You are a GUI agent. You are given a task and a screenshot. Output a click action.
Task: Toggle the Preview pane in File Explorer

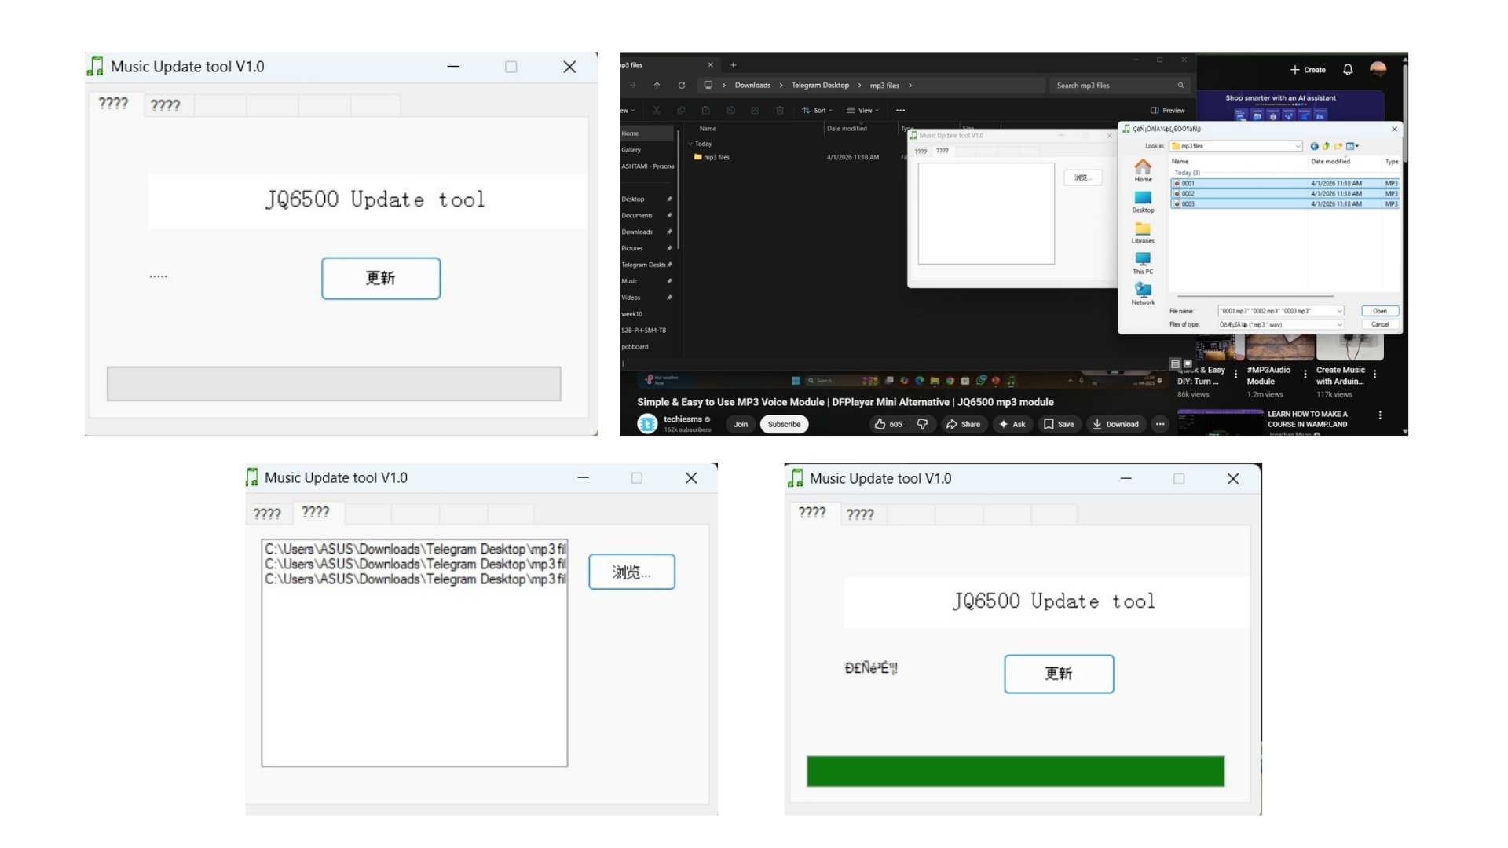click(1167, 111)
